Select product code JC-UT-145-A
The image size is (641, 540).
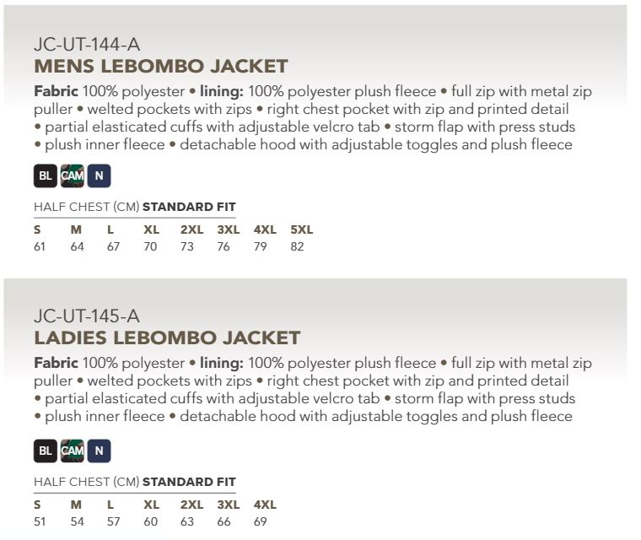86,316
